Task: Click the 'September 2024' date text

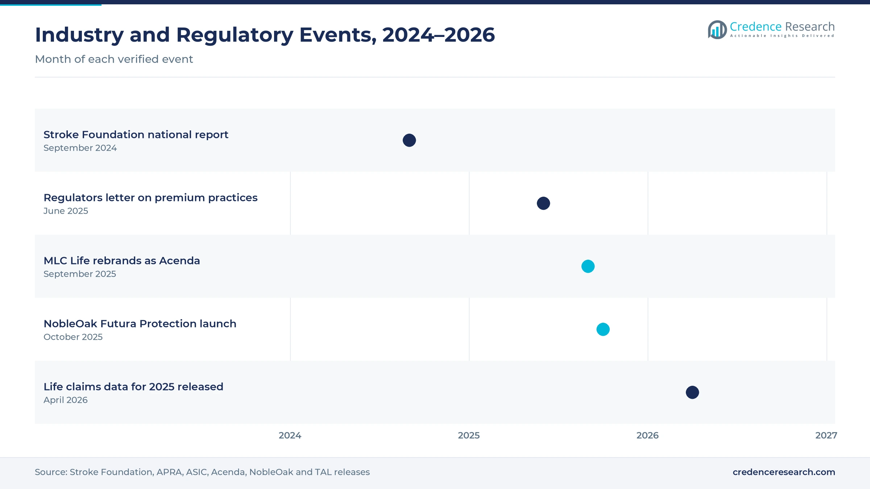Action: coord(80,148)
